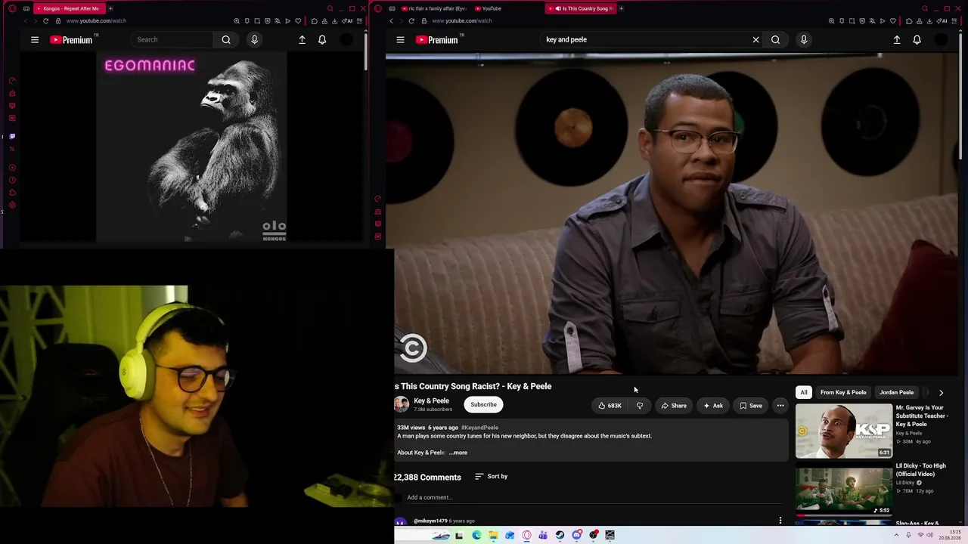Screen dimensions: 968x544
Task: Open the Sort by comments dropdown
Action: coord(492,477)
